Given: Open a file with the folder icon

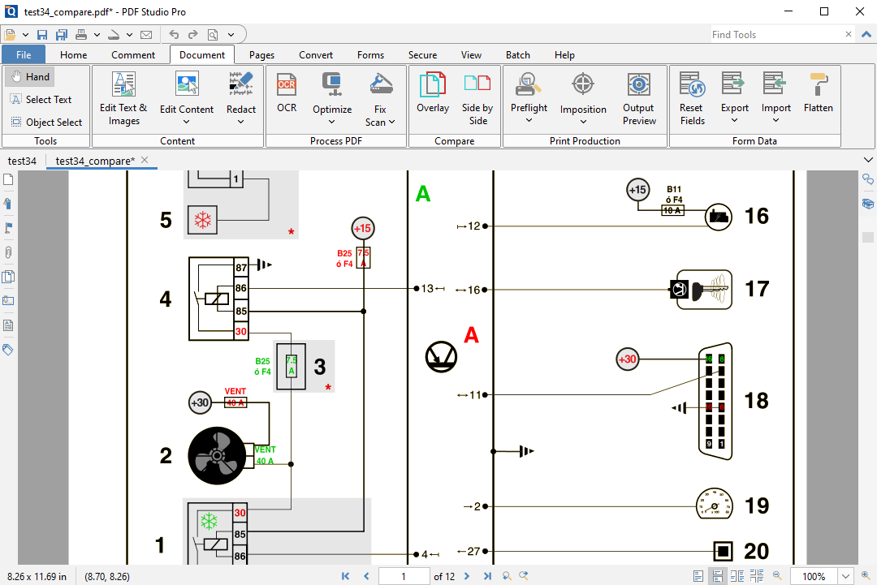Looking at the screenshot, I should (x=10, y=35).
